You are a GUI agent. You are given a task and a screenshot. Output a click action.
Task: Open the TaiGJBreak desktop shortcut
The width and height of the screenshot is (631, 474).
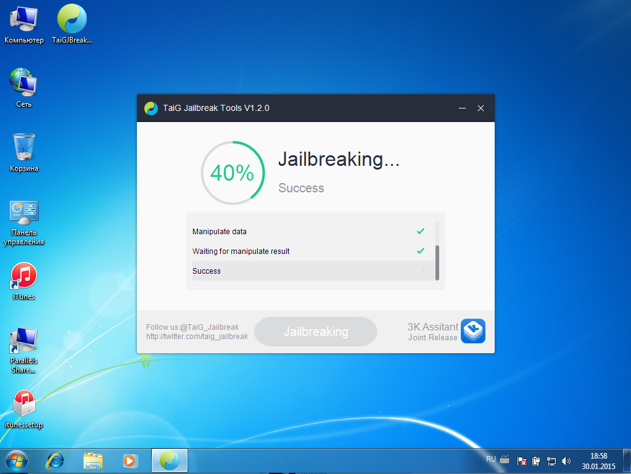[x=72, y=20]
